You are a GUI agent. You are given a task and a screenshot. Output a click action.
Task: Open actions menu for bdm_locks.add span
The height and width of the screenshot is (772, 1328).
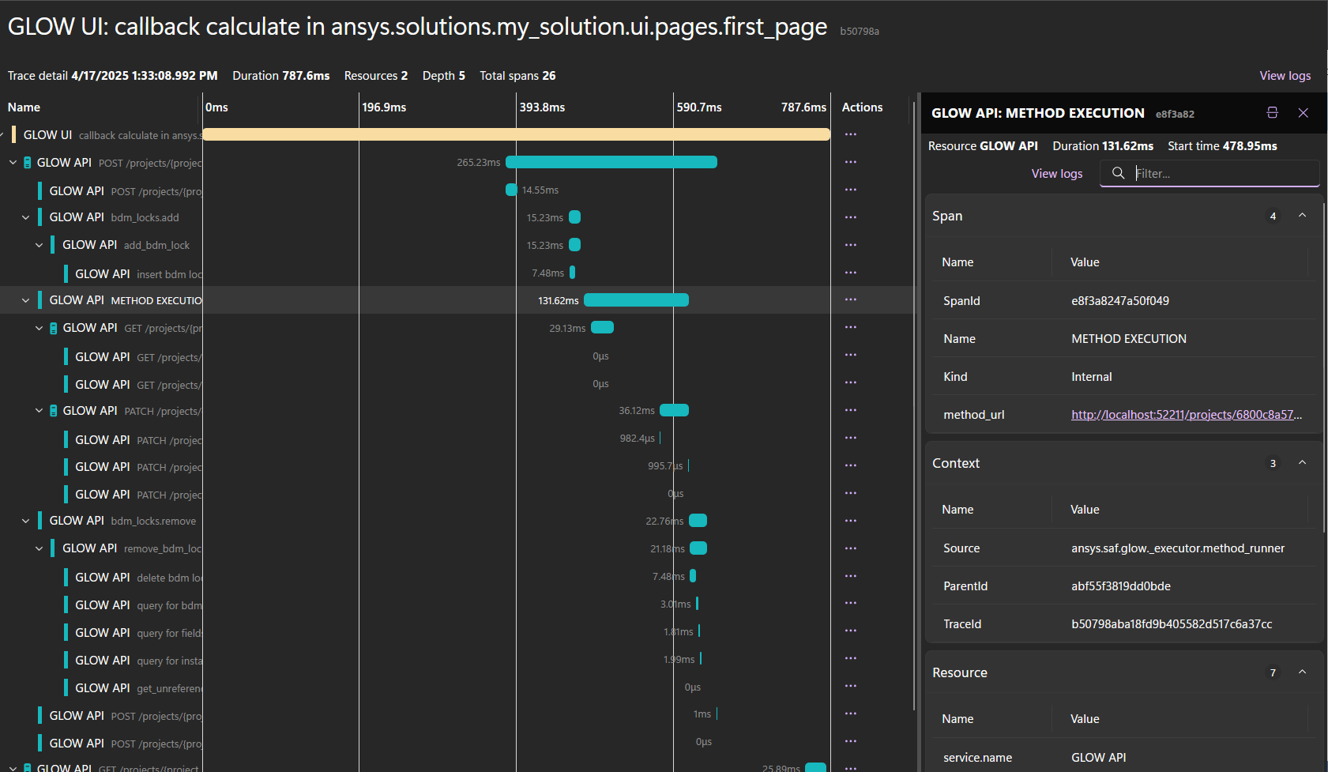pyautogui.click(x=850, y=217)
